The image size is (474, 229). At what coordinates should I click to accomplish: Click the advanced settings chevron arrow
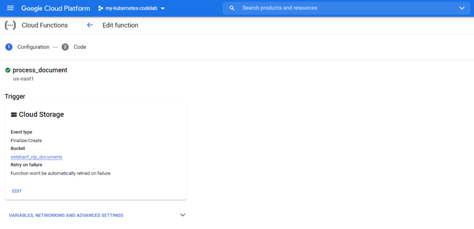click(x=182, y=215)
